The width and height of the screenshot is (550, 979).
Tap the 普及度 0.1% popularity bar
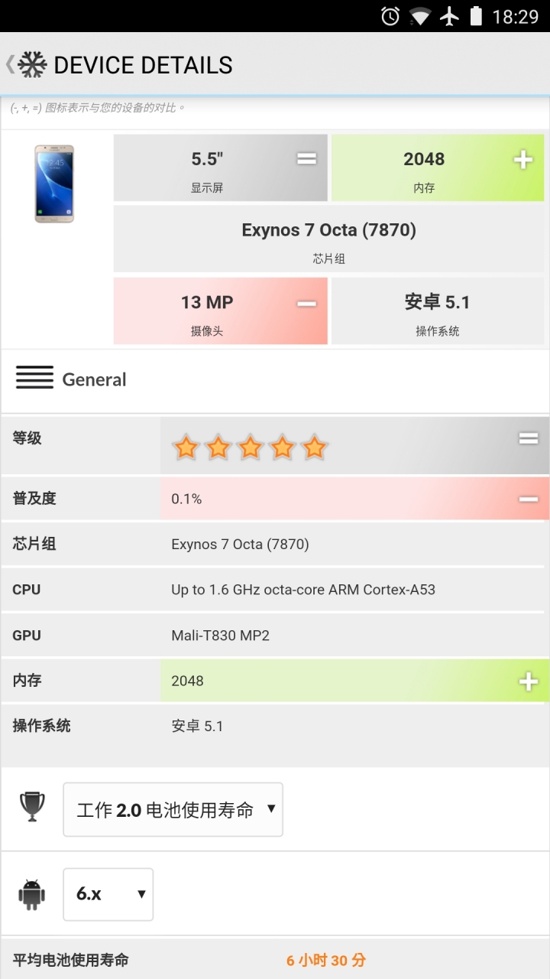(x=354, y=499)
